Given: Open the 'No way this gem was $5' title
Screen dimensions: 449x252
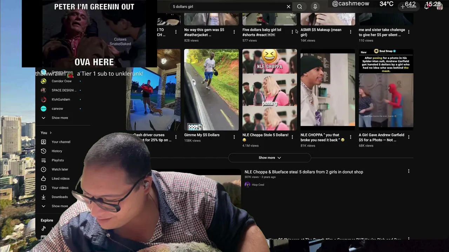Looking at the screenshot, I should 204,32.
